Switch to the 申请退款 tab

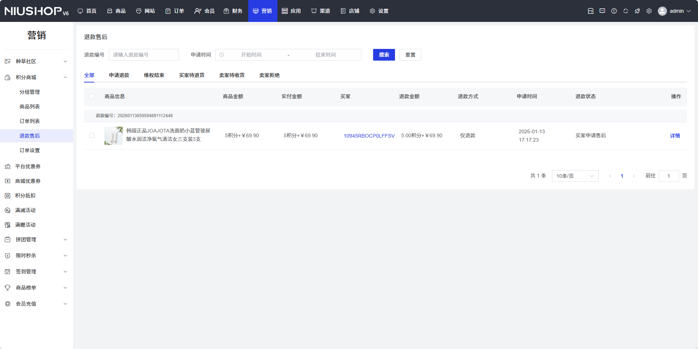pyautogui.click(x=119, y=75)
